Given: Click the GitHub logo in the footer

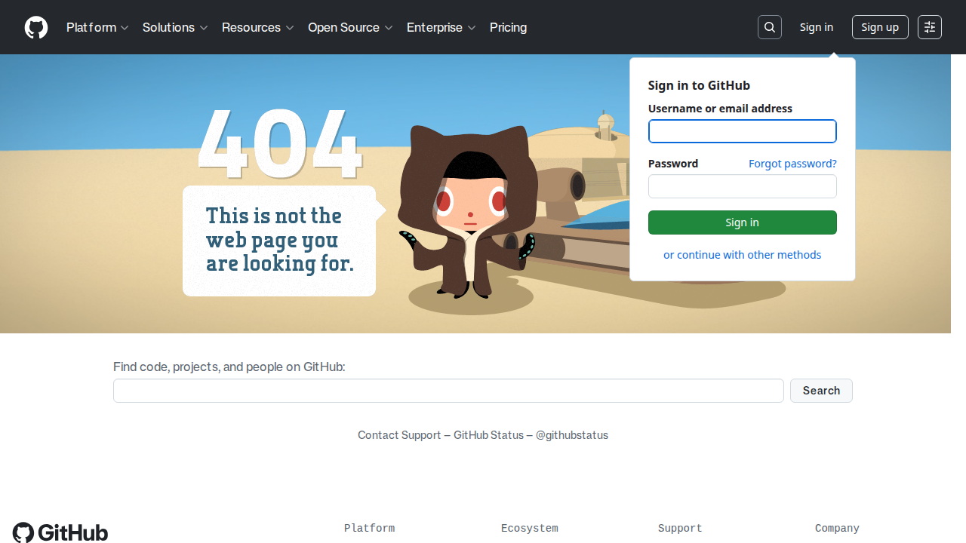Looking at the screenshot, I should [60, 532].
